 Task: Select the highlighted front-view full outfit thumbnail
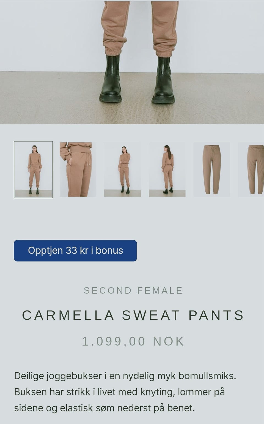33,169
